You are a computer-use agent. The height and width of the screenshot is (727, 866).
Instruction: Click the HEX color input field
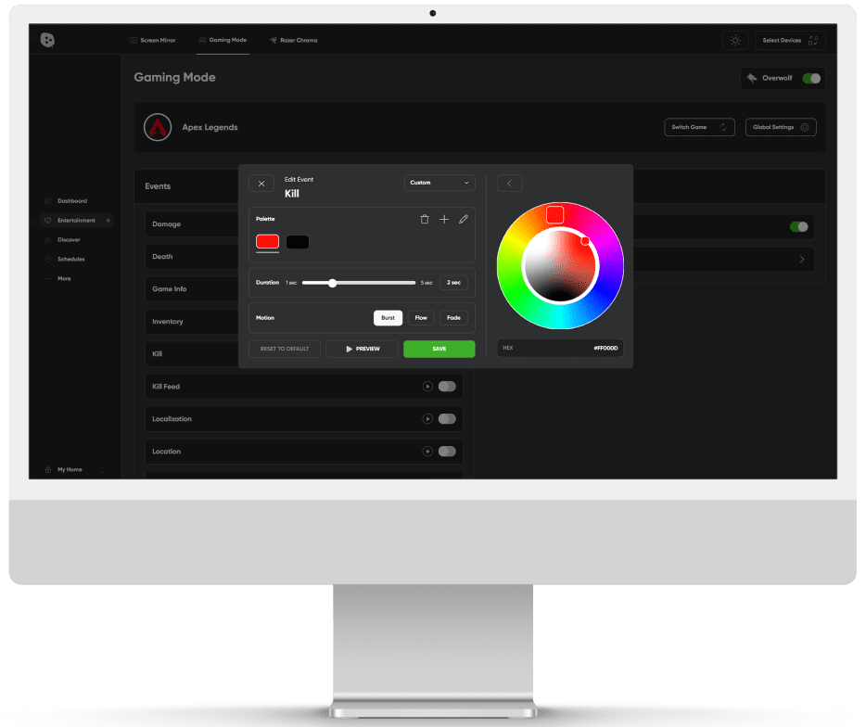[560, 348]
